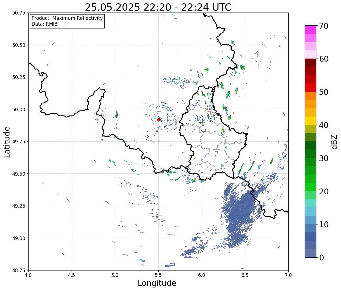Click the latitude tick label 49.25

pos(19,206)
